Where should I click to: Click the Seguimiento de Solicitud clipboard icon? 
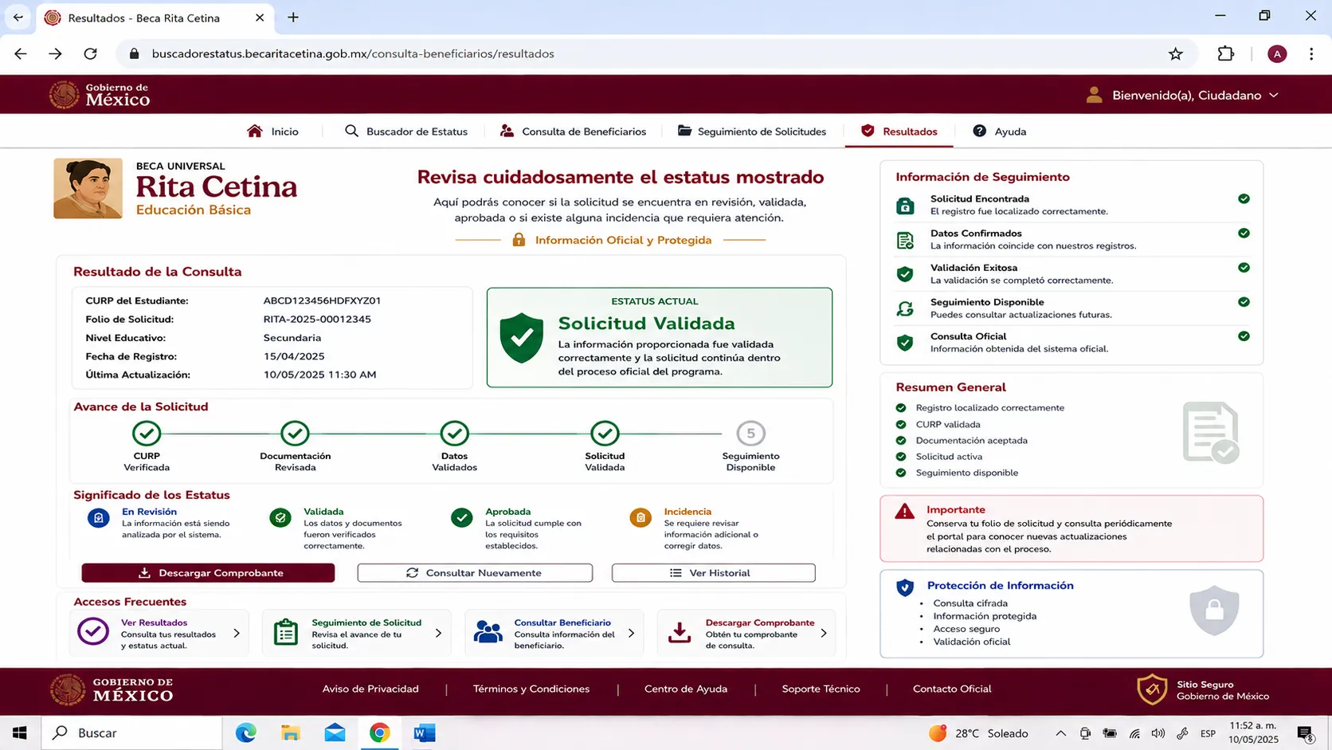point(285,632)
